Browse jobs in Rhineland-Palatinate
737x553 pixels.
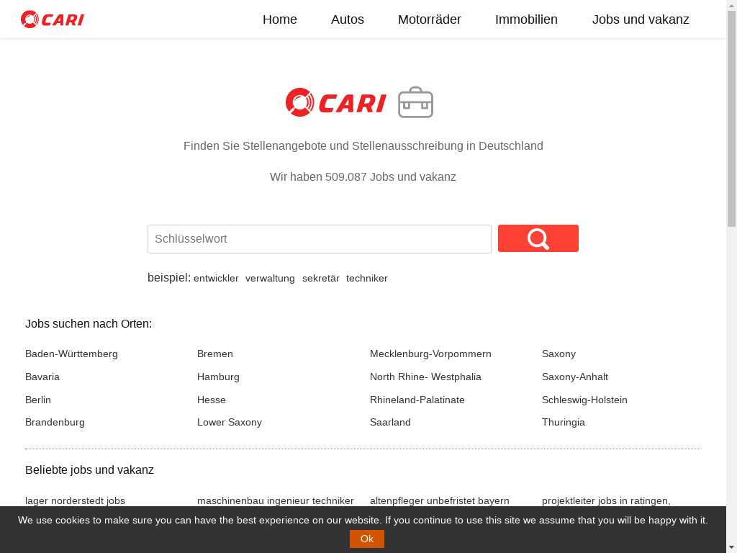pos(417,400)
